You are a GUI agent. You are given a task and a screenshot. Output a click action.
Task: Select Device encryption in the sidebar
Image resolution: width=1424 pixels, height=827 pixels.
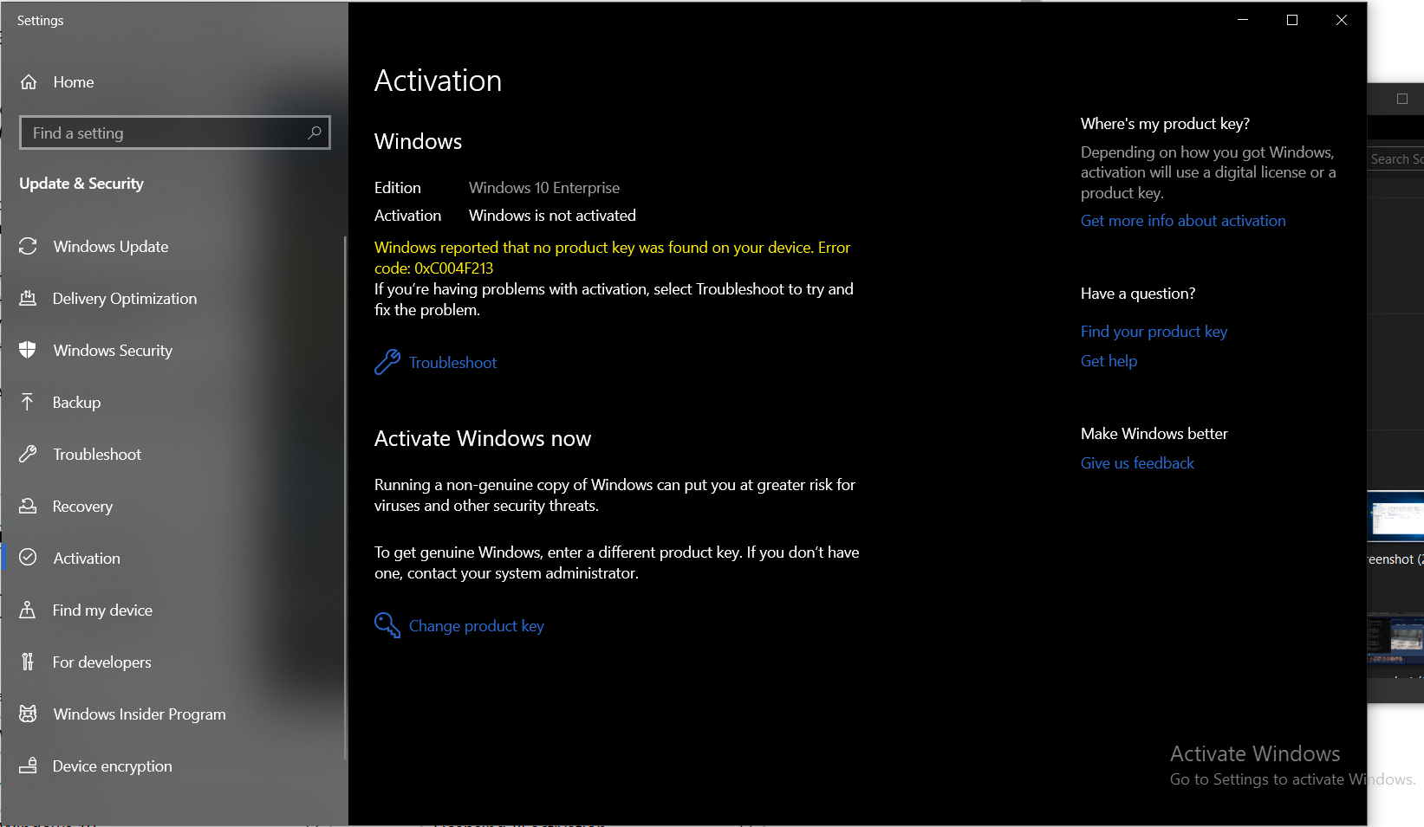click(112, 766)
